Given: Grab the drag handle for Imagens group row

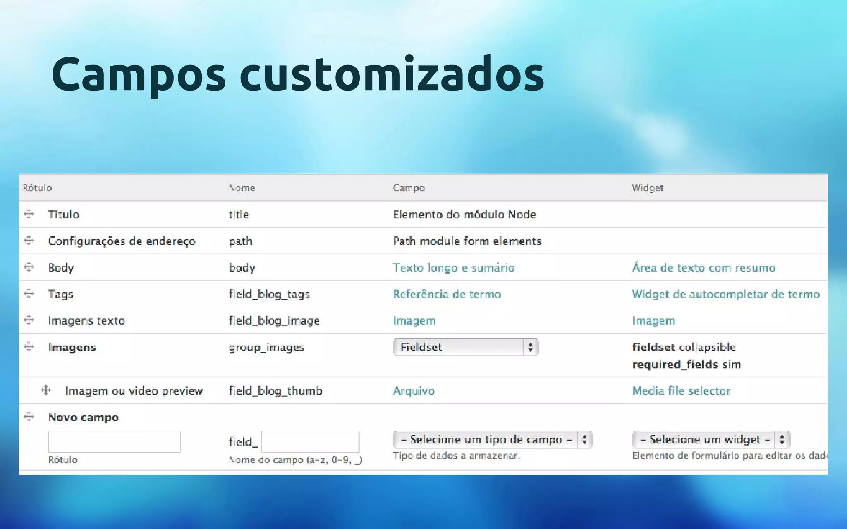Looking at the screenshot, I should pyautogui.click(x=29, y=347).
